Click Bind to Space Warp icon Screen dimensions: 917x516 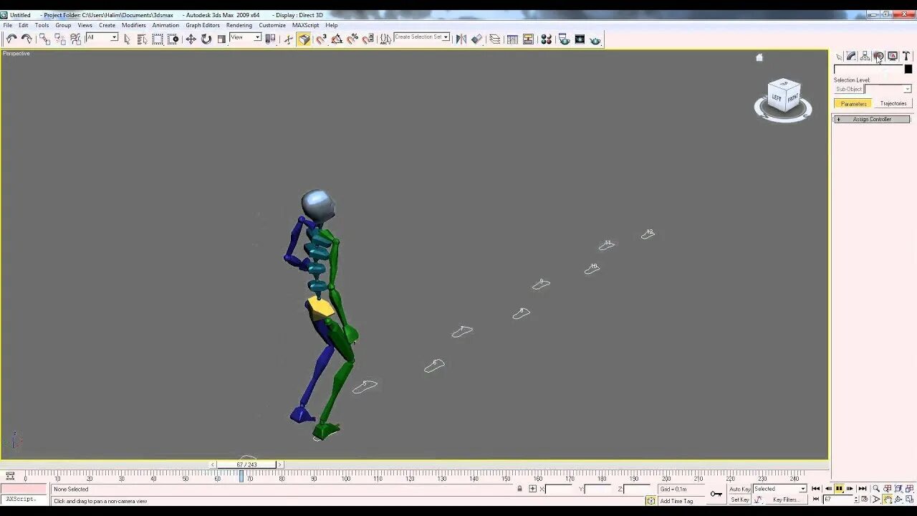click(x=76, y=39)
